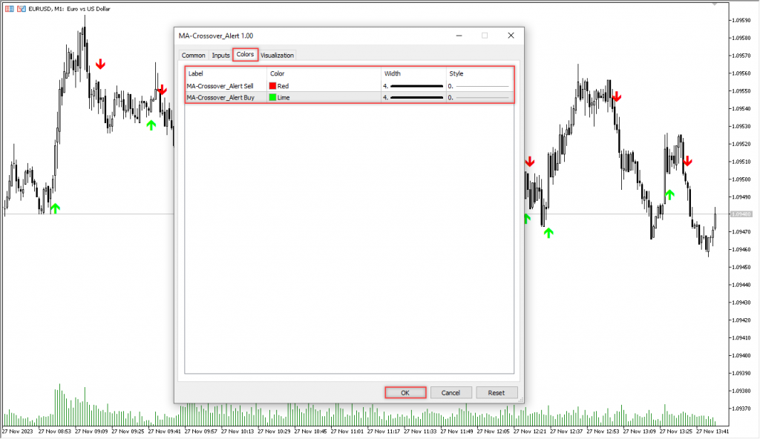This screenshot has width=760, height=439.
Task: Click the red sell arrow near 13:25
Action: point(687,161)
